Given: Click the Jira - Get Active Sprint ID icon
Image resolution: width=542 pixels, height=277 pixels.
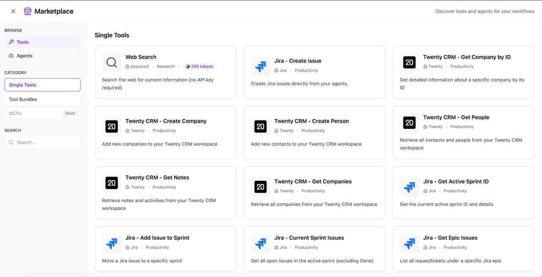Looking at the screenshot, I should coord(409,187).
